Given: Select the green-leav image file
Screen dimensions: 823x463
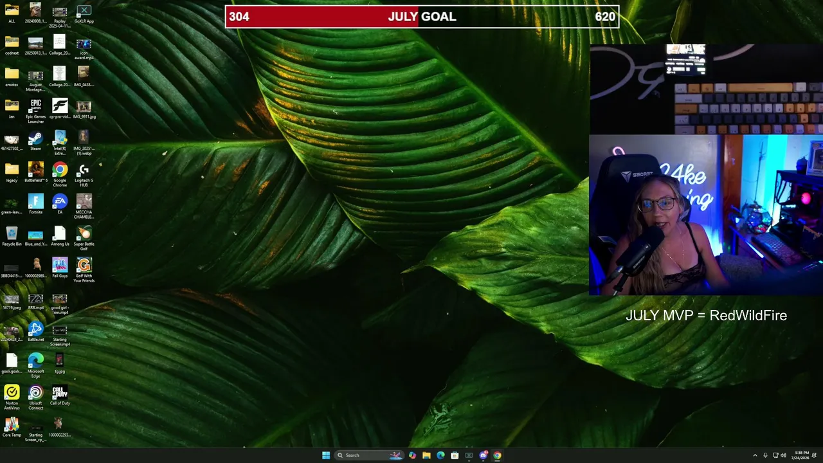Looking at the screenshot, I should point(12,206).
